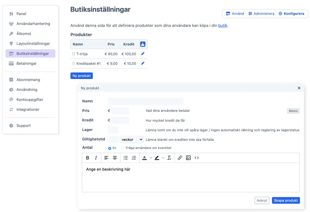Viewport: 310px width, 212px height.
Task: Grab the Kreditpaket #1 drag handle
Action: coord(74,63)
